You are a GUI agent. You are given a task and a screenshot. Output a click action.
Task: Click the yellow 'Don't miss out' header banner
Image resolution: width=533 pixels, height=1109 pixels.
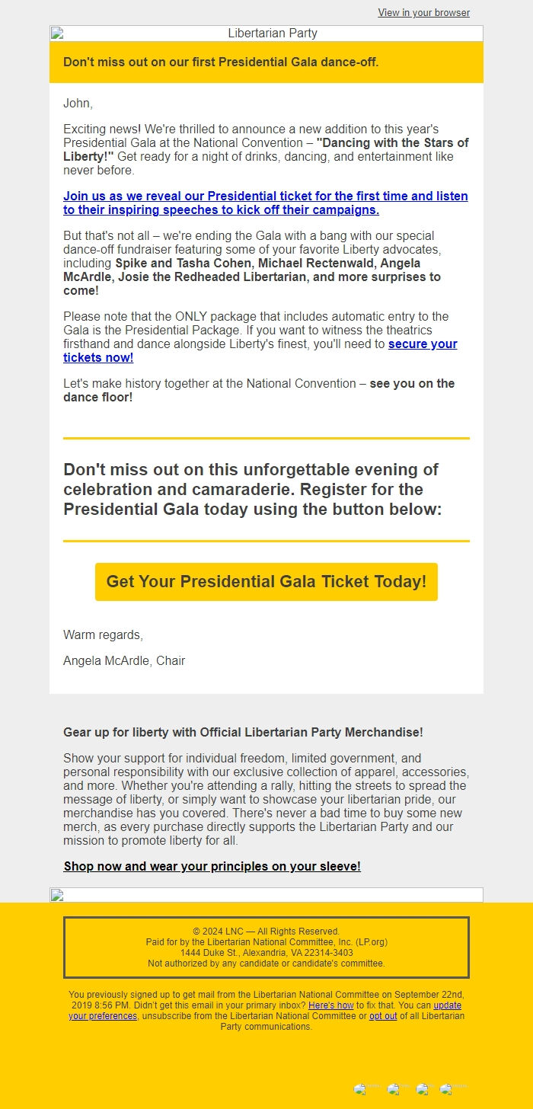click(266, 62)
